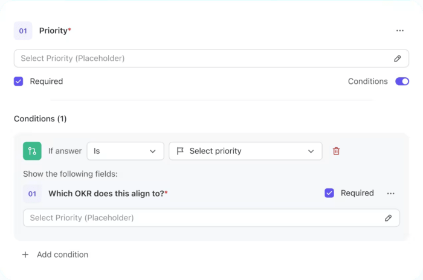Click the flag icon in Select priority

point(180,151)
